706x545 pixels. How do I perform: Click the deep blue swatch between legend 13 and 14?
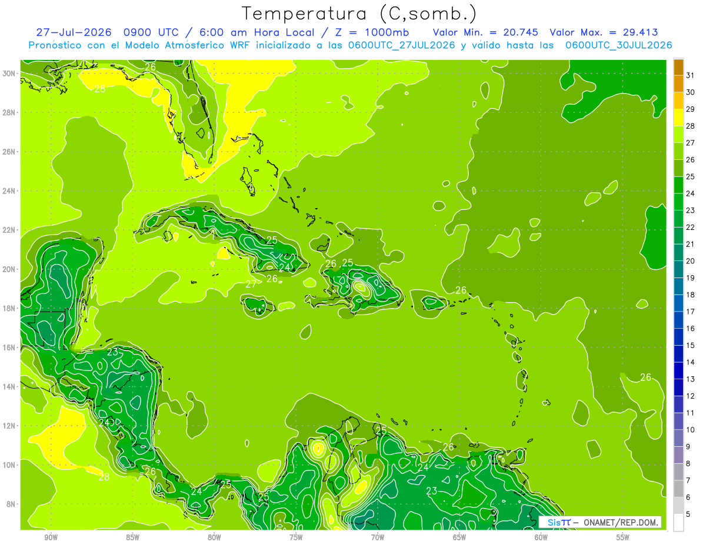tap(678, 370)
